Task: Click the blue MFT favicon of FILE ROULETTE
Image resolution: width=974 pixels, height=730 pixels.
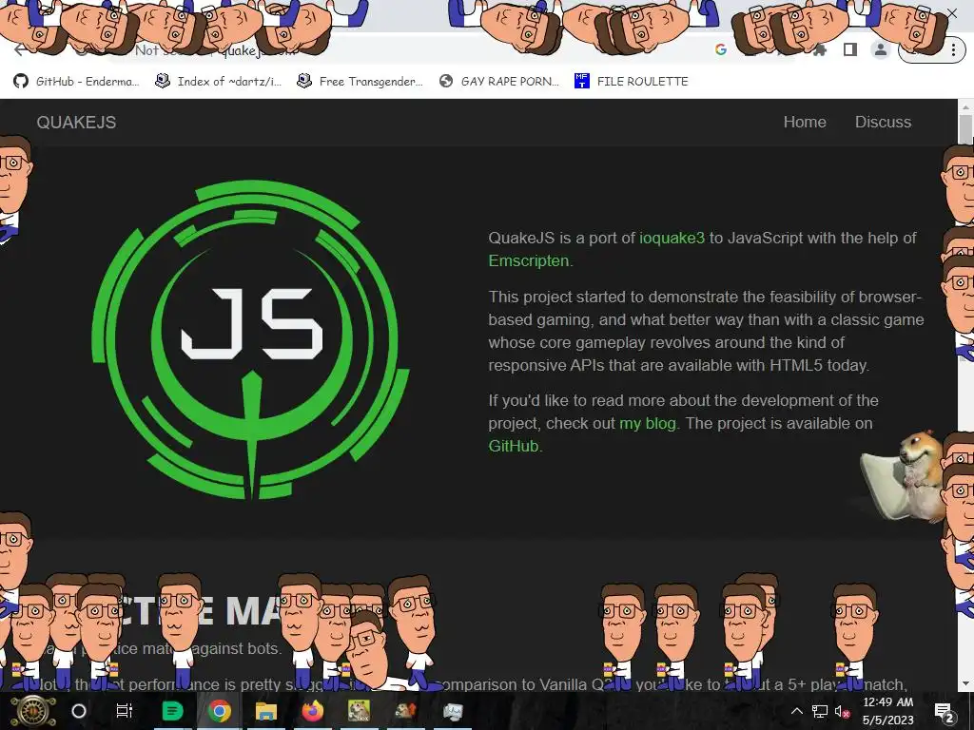Action: pos(581,81)
